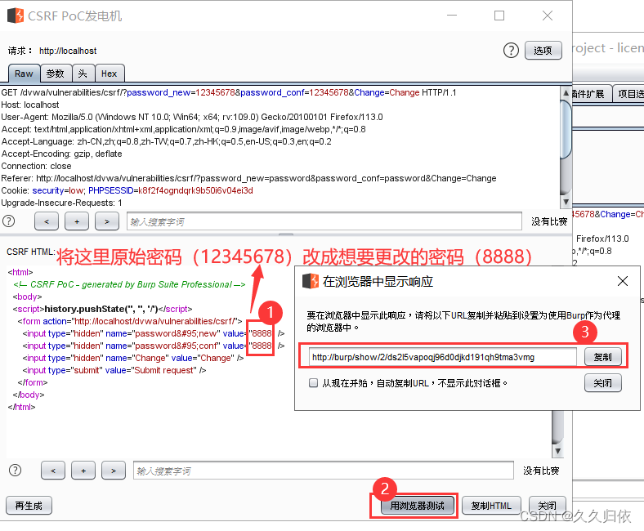Click the 'Upgrade-Insecure-Requests: 1' line

[x=61, y=203]
